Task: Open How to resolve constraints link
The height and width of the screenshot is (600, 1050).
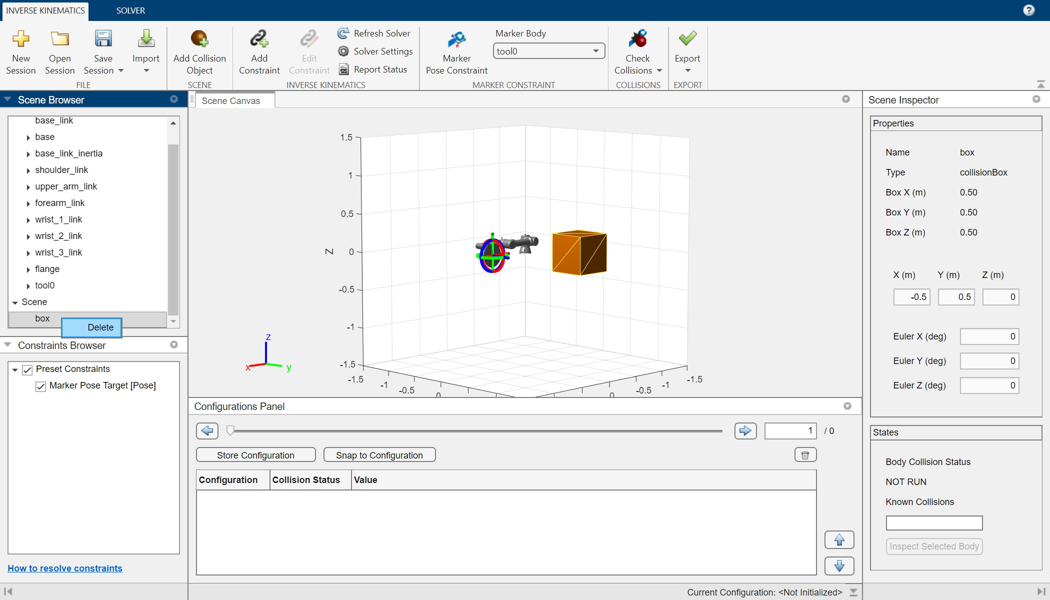Action: [x=65, y=568]
